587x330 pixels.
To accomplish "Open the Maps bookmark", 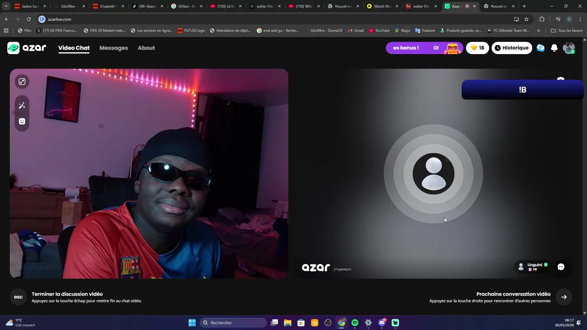I will [x=402, y=31].
